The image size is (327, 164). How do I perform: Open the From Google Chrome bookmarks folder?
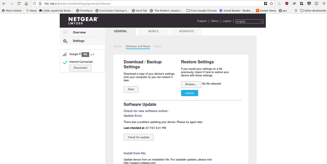tap(201, 10)
